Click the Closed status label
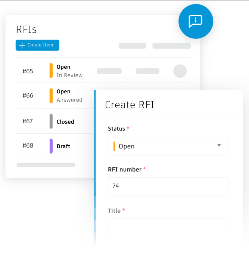The image size is (249, 254). (x=65, y=122)
